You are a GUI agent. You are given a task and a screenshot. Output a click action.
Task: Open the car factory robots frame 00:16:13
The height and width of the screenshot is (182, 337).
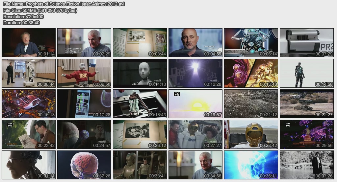(29, 104)
